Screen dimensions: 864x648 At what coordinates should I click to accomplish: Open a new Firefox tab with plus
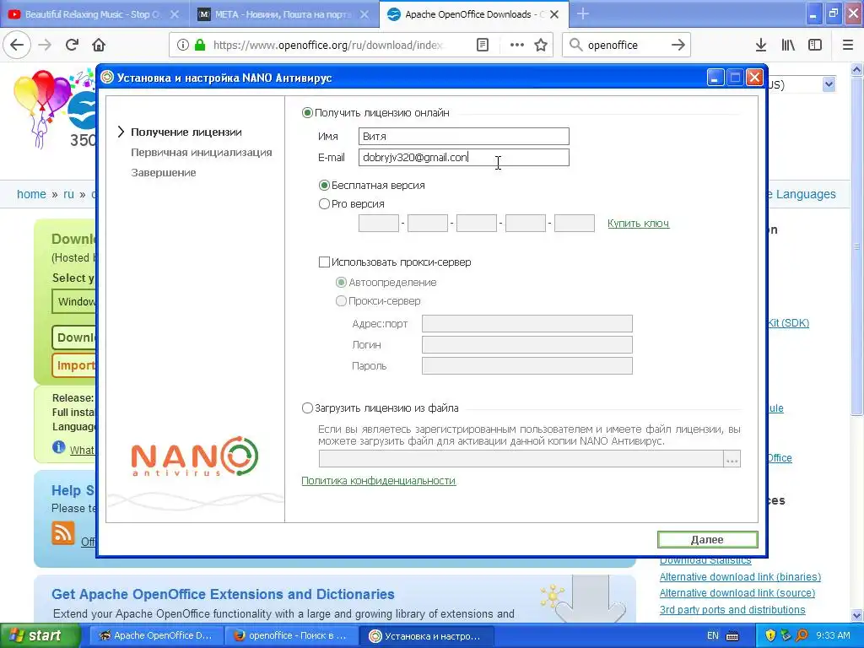point(582,13)
